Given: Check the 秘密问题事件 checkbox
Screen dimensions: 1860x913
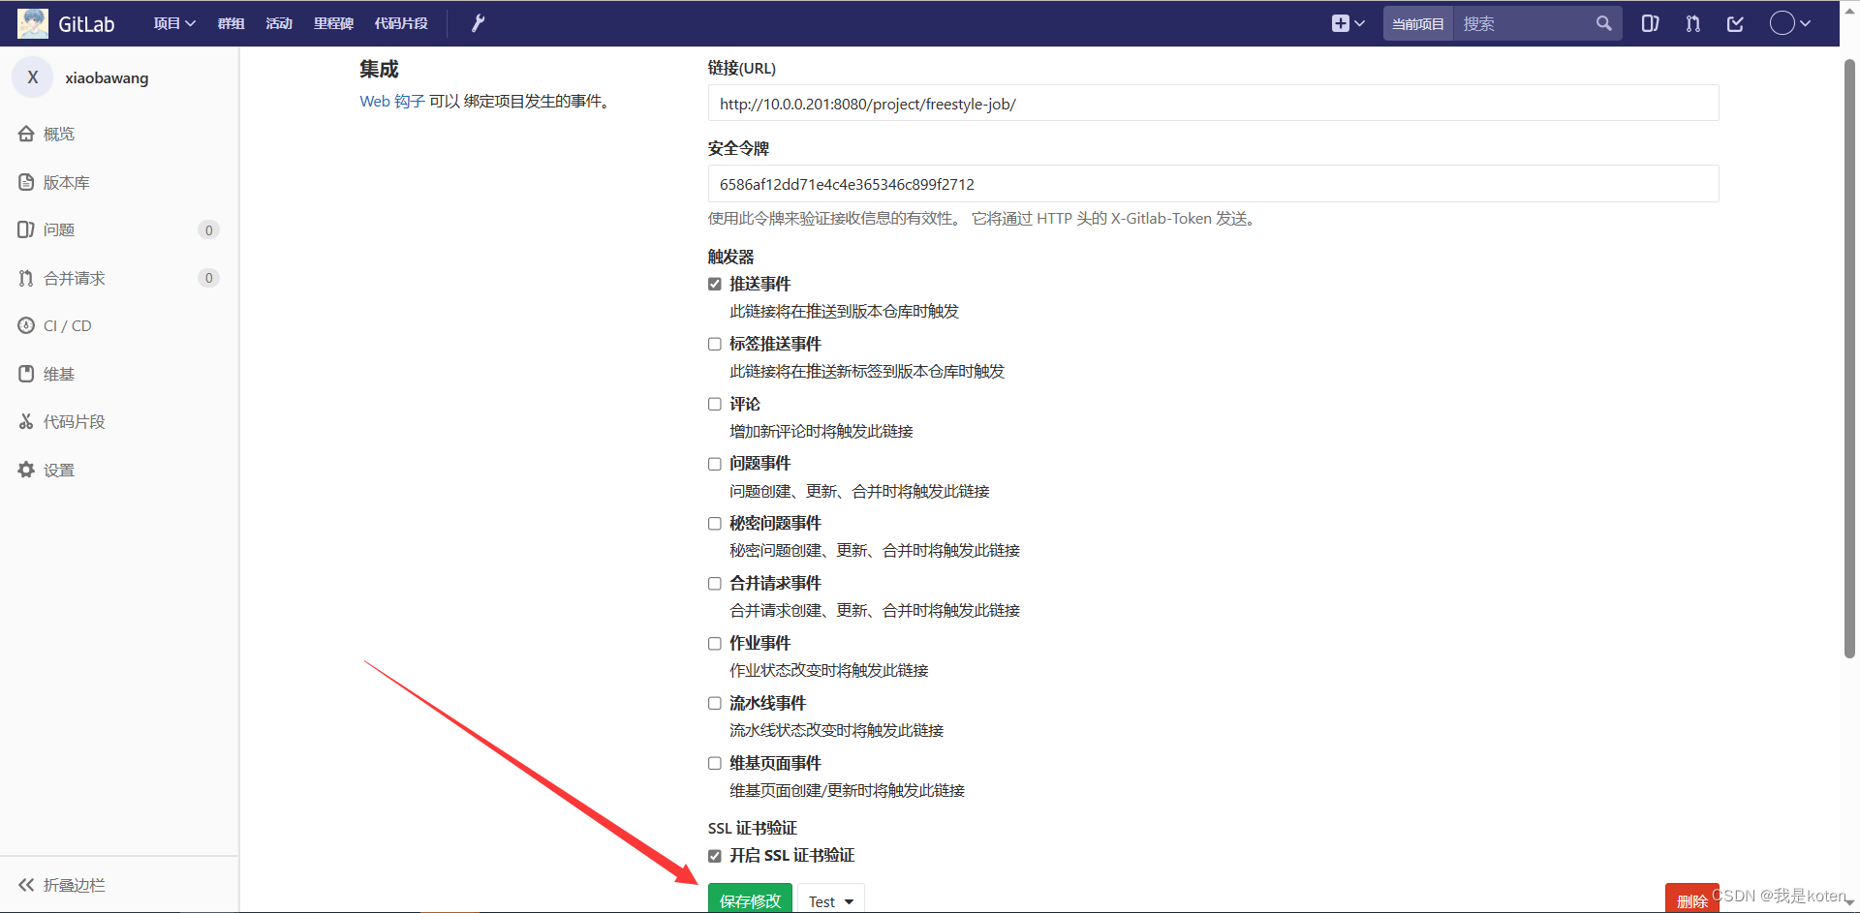Looking at the screenshot, I should 715,524.
